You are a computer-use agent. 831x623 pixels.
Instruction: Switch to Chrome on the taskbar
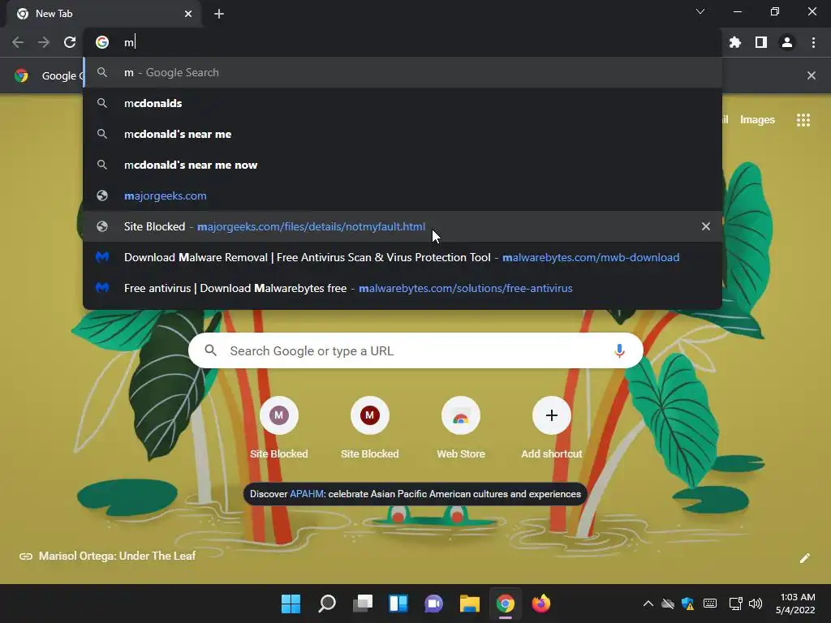(x=505, y=604)
